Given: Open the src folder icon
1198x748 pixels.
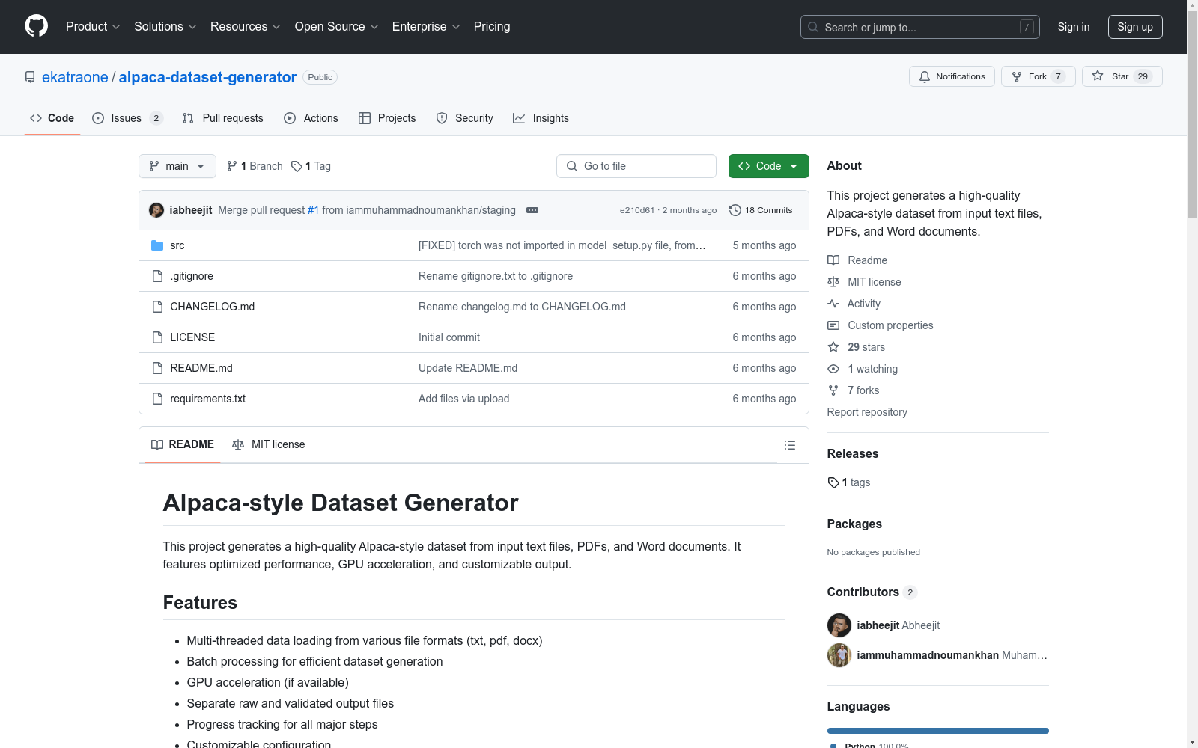Looking at the screenshot, I should (x=157, y=245).
